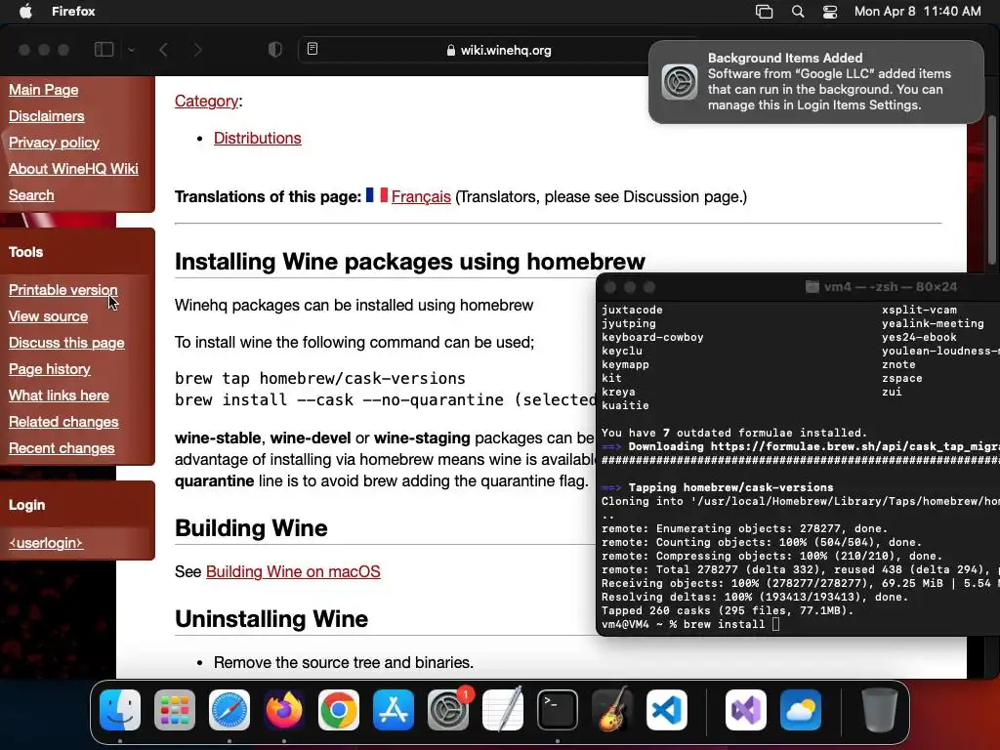The image size is (1000, 750).
Task: Click View source in Tools
Action: 48,316
